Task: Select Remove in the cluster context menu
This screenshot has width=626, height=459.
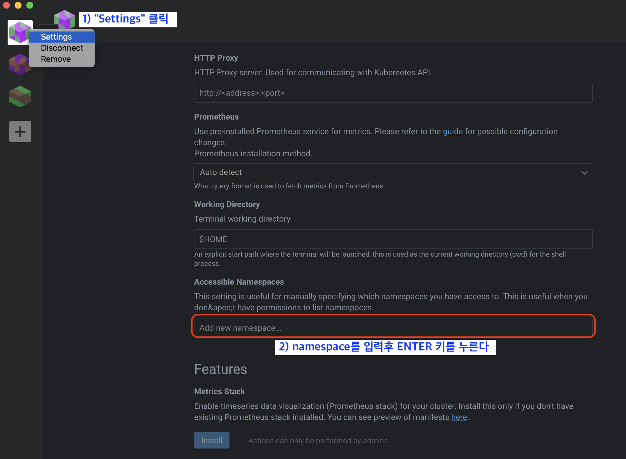Action: [x=56, y=59]
